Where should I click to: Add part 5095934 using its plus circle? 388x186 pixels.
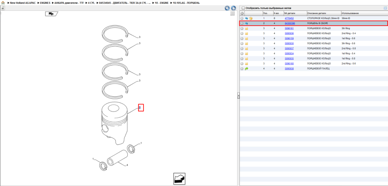point(242,54)
